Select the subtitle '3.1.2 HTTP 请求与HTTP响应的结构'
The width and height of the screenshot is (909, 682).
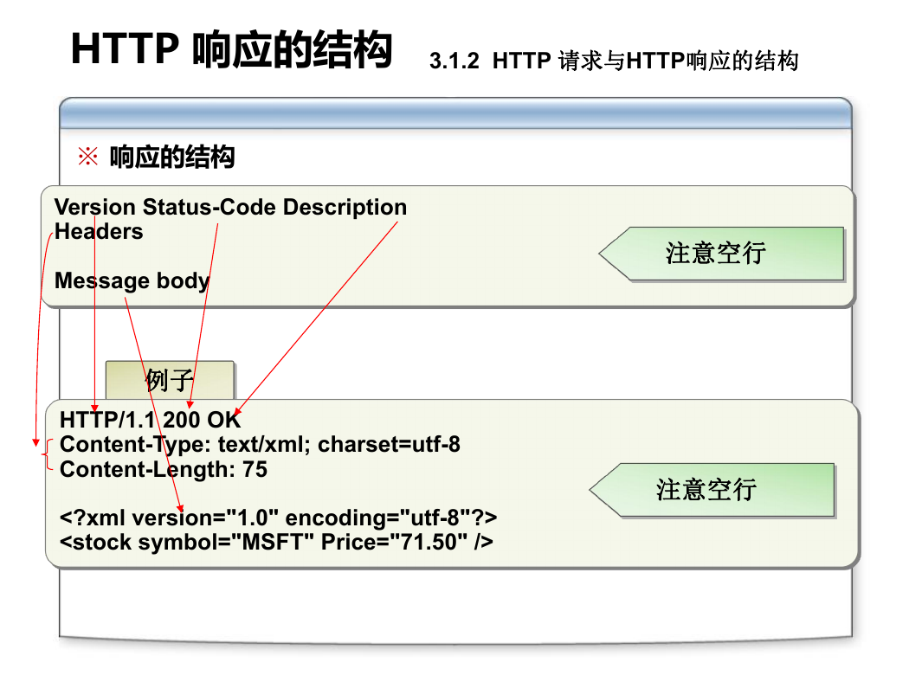pyautogui.click(x=614, y=61)
